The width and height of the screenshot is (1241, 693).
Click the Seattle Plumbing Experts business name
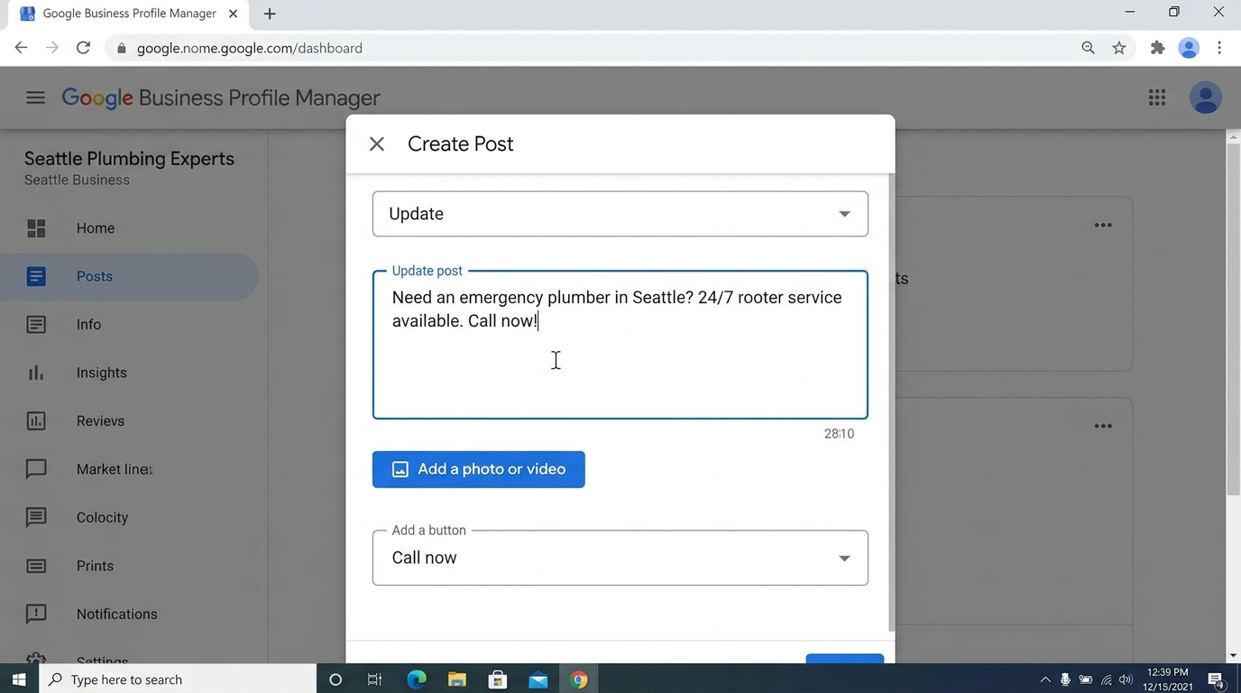pyautogui.click(x=129, y=159)
